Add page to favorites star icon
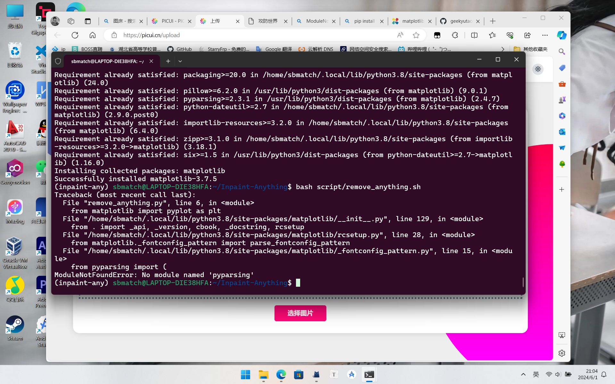Screen dimensions: 615x384 click(x=416, y=35)
